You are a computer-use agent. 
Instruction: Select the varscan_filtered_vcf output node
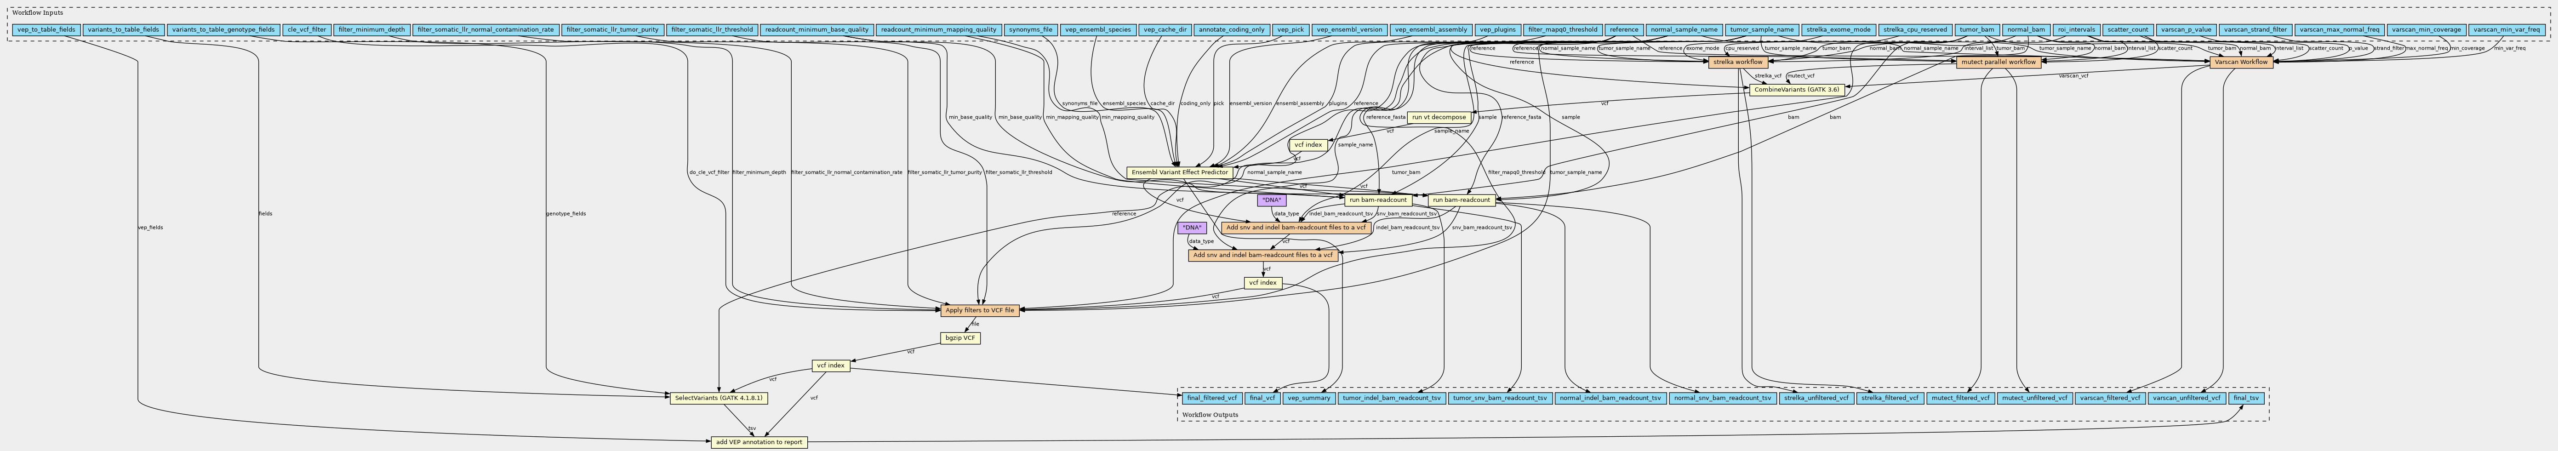2110,398
